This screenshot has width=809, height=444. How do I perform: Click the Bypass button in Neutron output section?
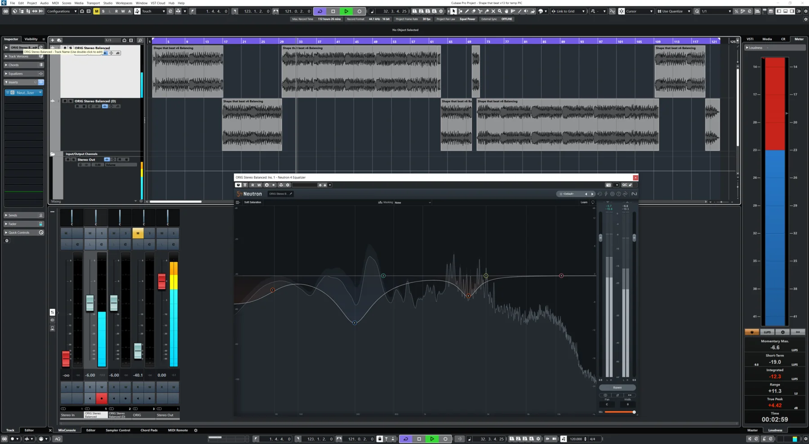(617, 387)
